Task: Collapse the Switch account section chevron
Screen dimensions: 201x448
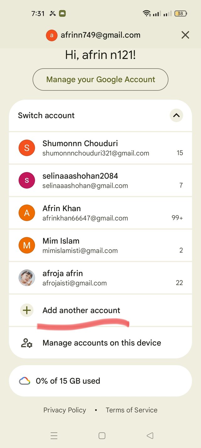Action: 177,115
